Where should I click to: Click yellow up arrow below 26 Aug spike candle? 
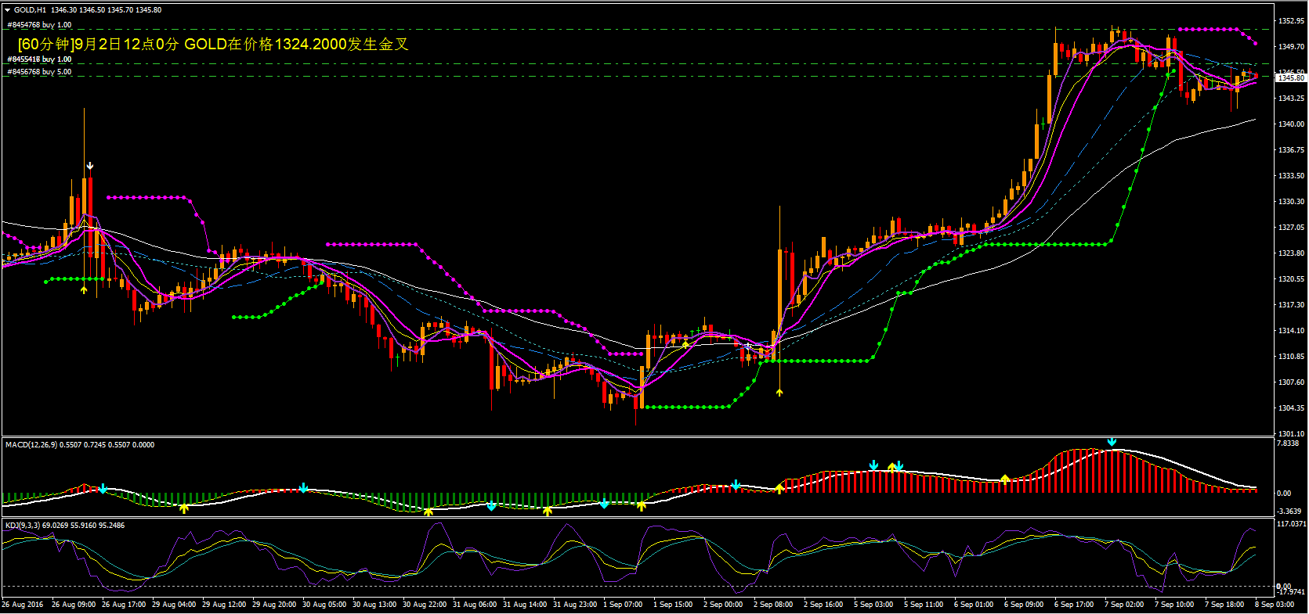84,290
